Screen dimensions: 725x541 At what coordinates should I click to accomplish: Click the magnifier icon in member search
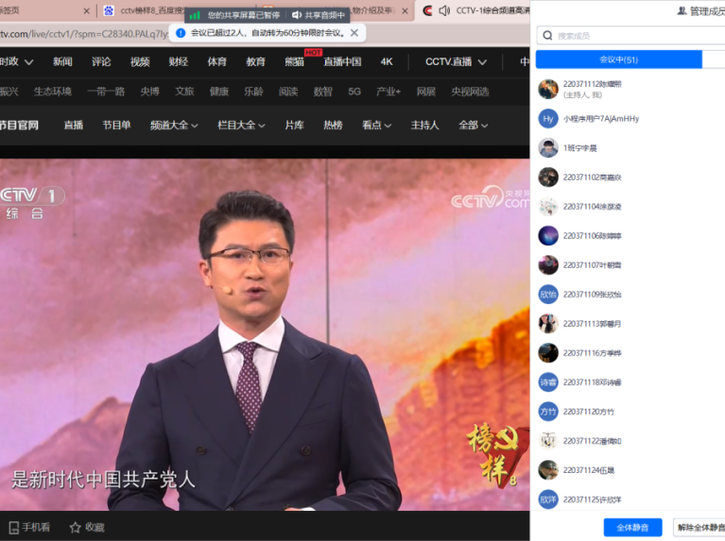pos(546,36)
